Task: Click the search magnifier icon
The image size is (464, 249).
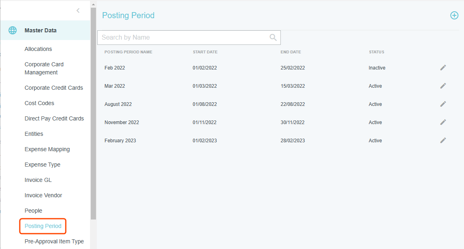Action: click(273, 38)
